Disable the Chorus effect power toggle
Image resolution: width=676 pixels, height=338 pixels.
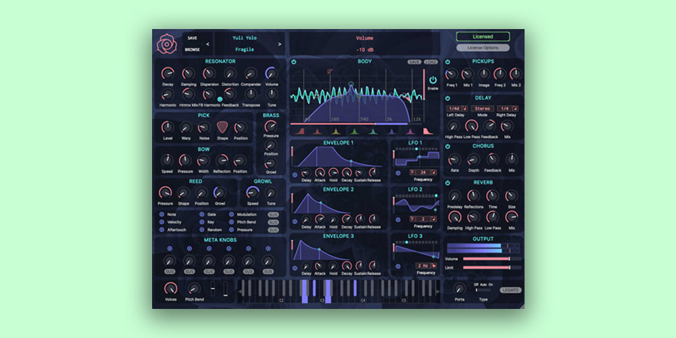(448, 146)
